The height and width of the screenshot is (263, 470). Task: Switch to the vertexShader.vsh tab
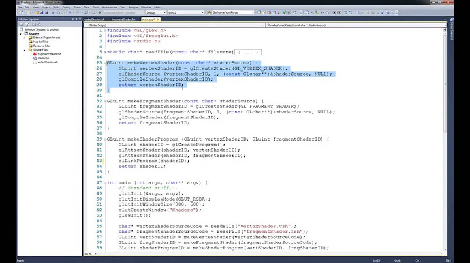(95, 20)
